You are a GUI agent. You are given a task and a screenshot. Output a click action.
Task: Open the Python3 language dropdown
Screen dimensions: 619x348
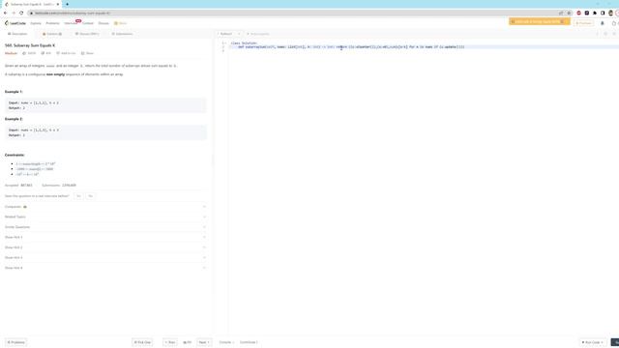tap(230, 34)
